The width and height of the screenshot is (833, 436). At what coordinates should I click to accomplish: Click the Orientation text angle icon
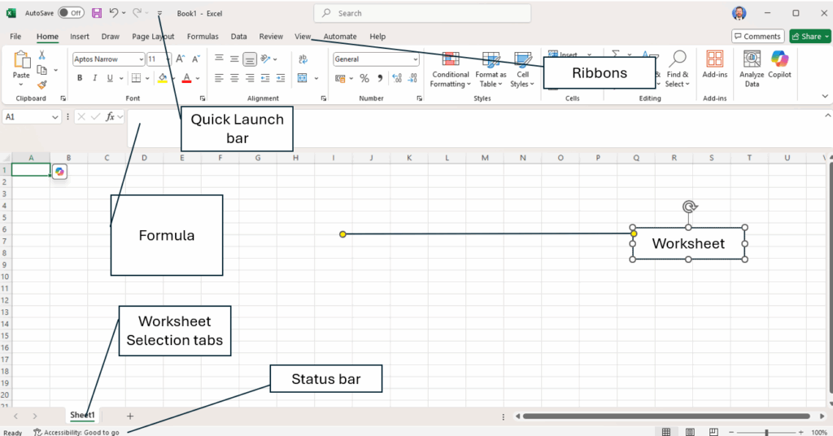pos(266,59)
